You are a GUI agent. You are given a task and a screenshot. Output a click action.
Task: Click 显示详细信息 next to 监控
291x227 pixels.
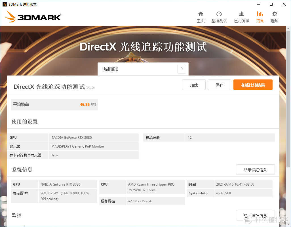[x=255, y=215]
